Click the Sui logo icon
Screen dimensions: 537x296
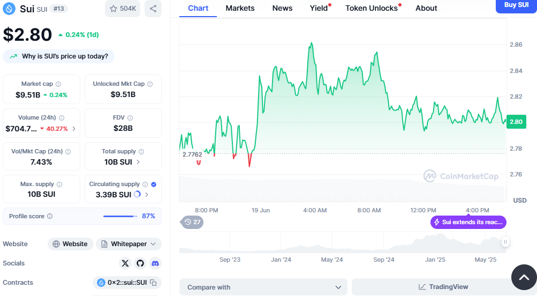[x=9, y=9]
